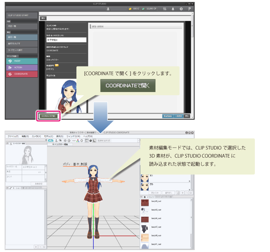Viewport: 270px width, 252px height.
Task: Click the teal CLIP badge toolbar icon
Action: (51, 141)
